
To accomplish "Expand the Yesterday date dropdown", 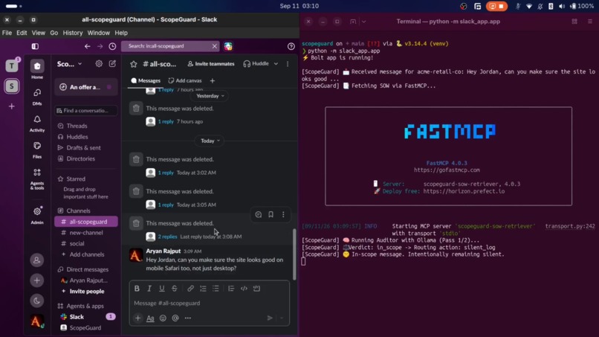I will click(210, 96).
